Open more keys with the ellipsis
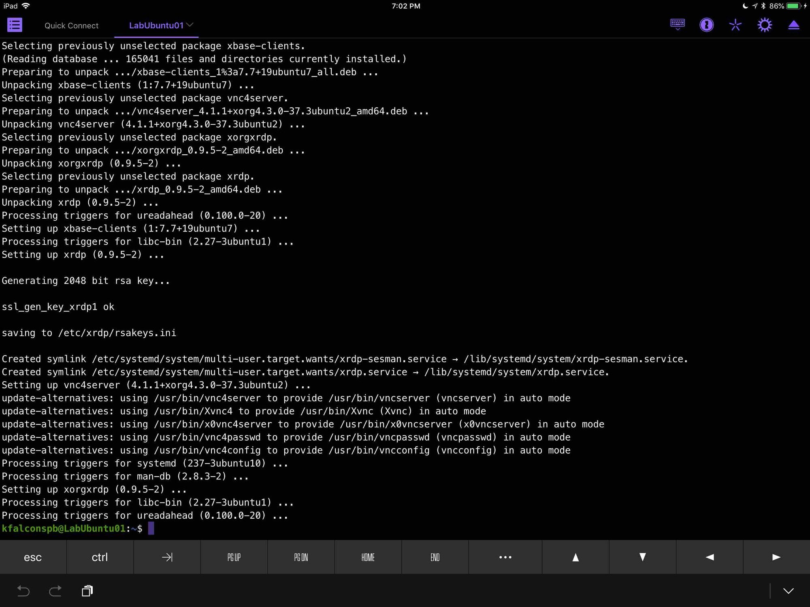This screenshot has height=607, width=810. (505, 557)
